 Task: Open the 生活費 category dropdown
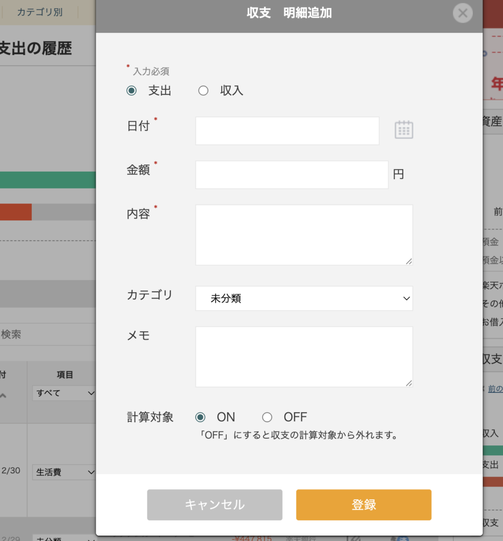pos(64,472)
